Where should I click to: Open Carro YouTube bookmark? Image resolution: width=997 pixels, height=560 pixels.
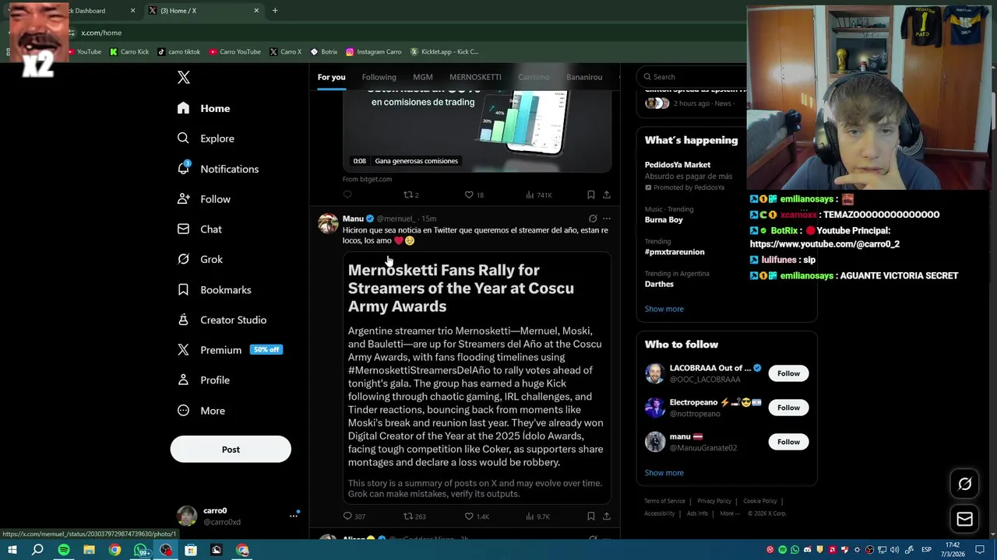[x=235, y=52]
